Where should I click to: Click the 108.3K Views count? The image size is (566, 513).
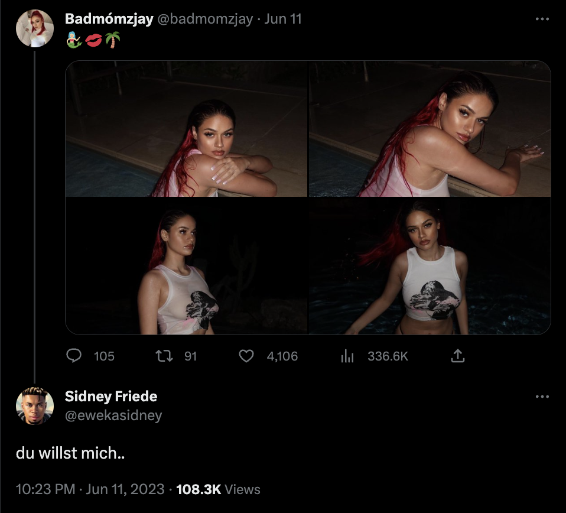(x=218, y=489)
